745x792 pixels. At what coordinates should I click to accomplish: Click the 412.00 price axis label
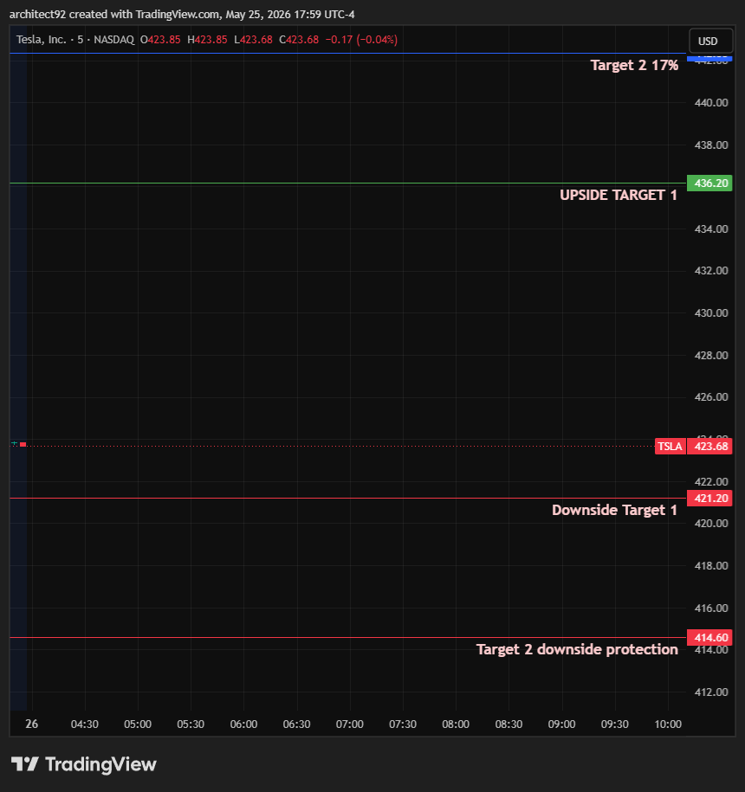[711, 692]
